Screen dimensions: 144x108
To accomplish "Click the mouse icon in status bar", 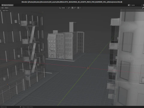I will (x=20, y=107).
